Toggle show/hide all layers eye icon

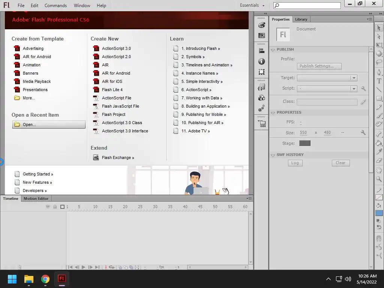click(x=48, y=207)
